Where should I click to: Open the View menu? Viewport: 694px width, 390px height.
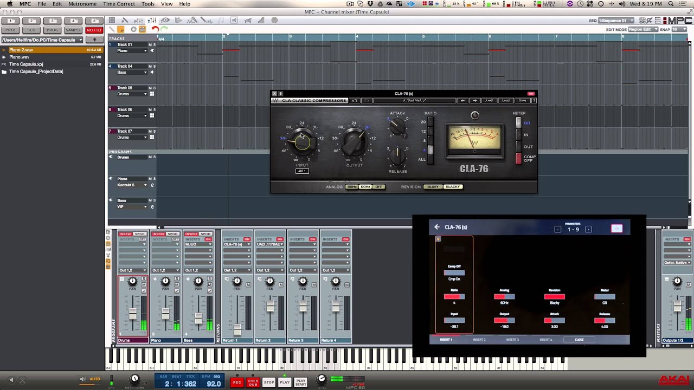[167, 4]
